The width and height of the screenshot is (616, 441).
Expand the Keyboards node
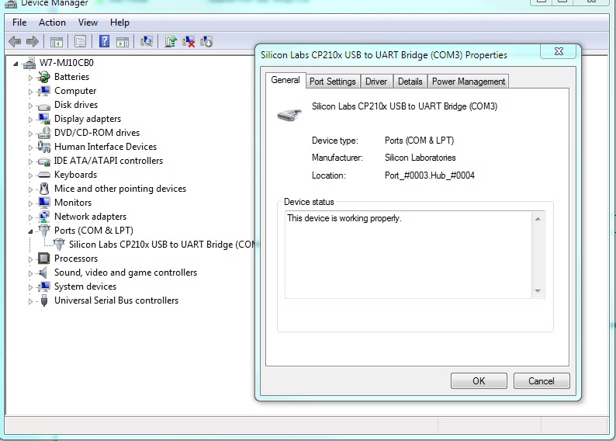(x=30, y=175)
